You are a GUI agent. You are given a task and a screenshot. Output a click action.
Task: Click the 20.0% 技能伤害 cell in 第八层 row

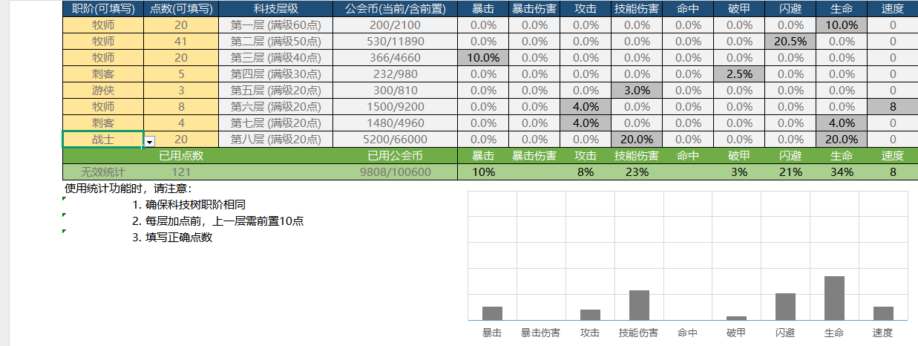point(637,139)
